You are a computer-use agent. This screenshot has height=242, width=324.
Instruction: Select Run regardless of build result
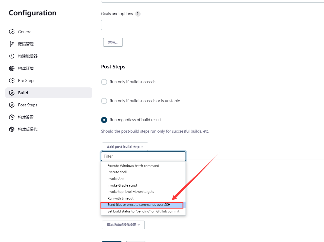tap(104, 120)
